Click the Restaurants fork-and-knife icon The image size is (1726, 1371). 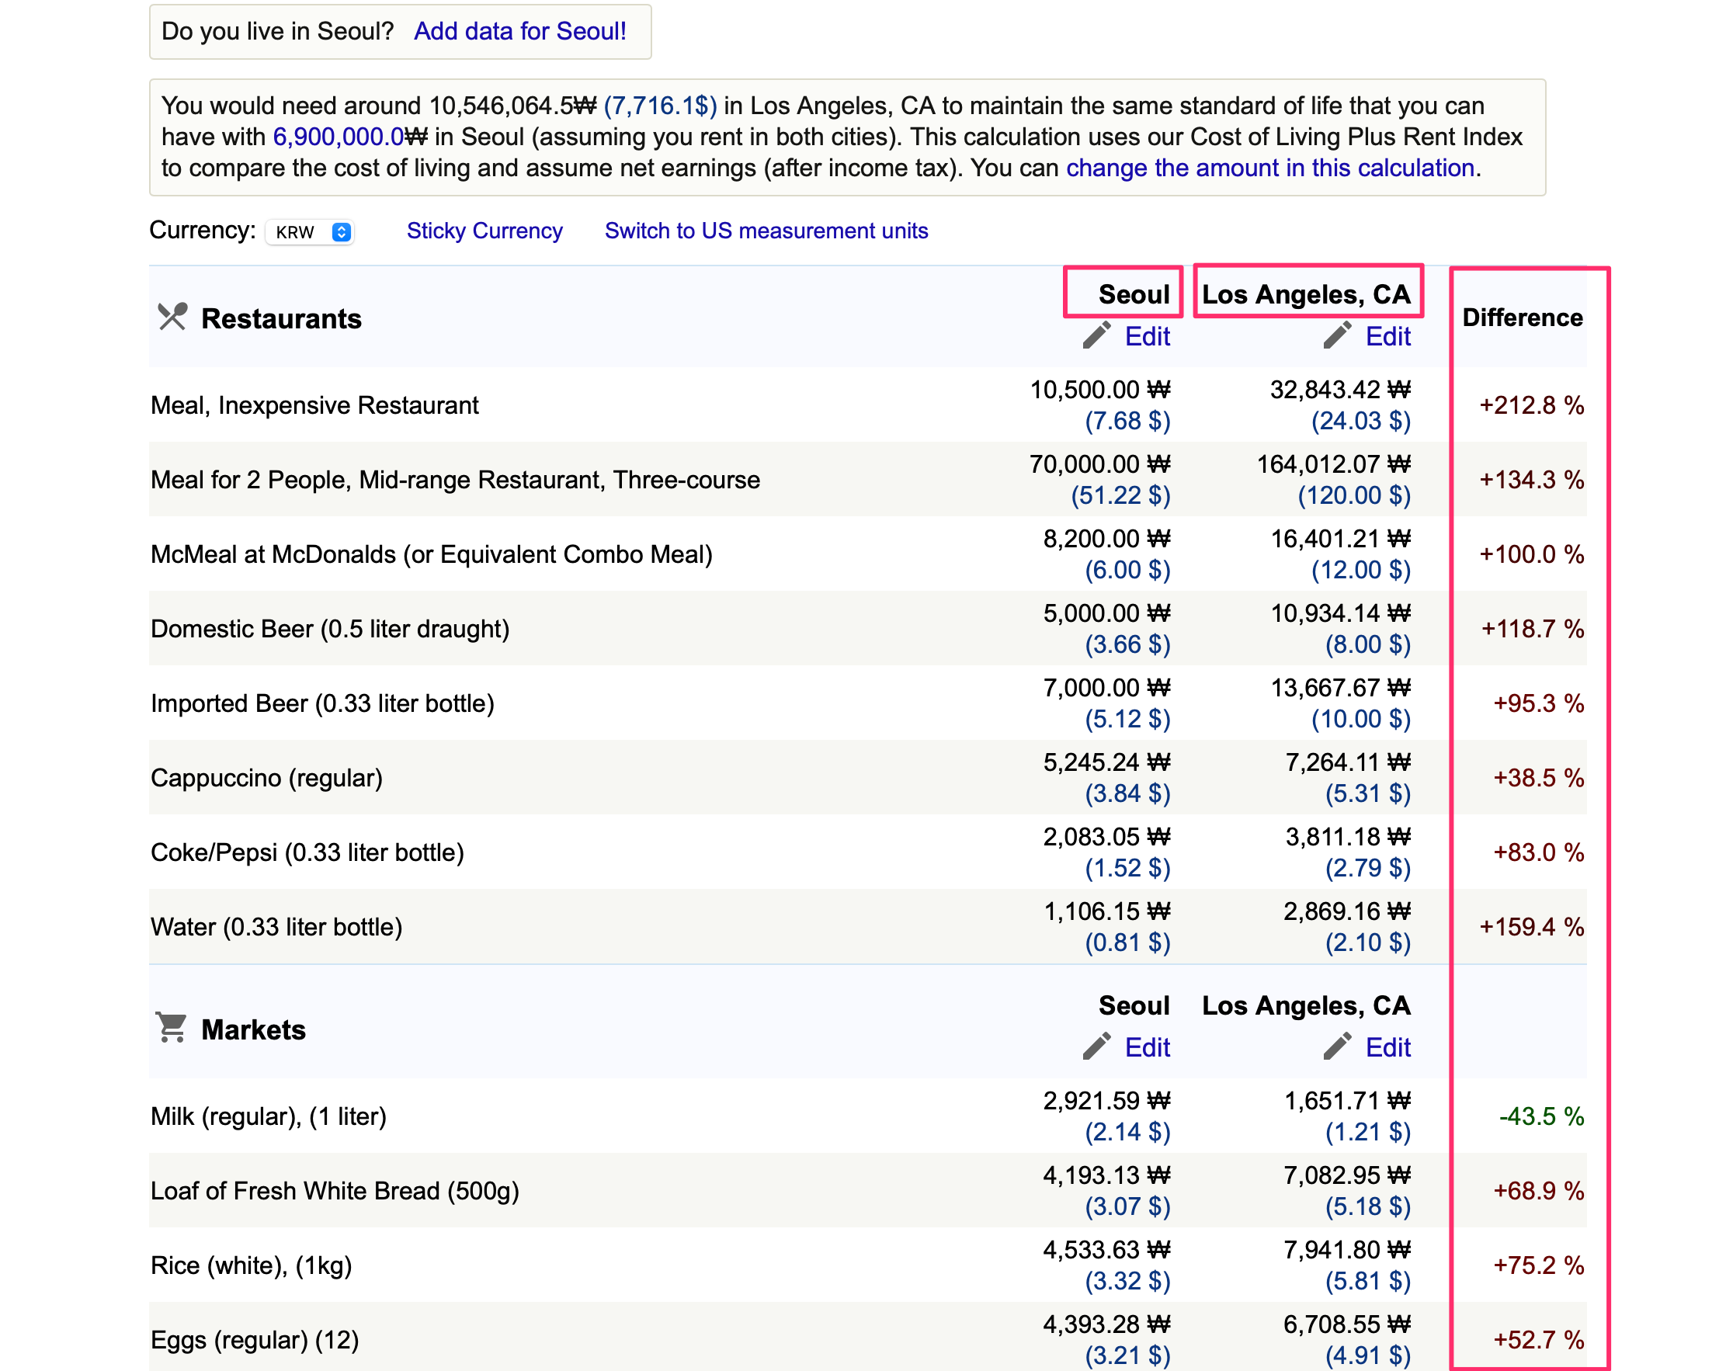point(172,317)
